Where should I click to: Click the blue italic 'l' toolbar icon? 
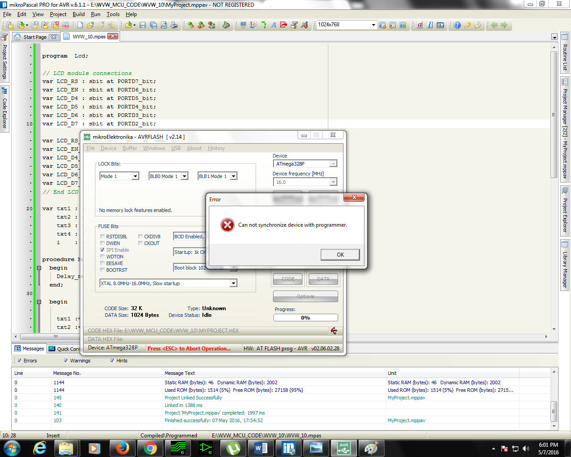(430, 25)
